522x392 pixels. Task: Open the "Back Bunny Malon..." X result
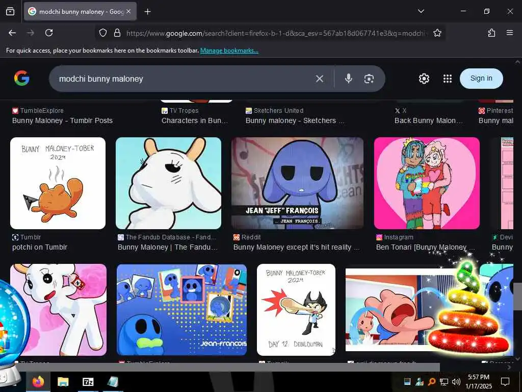pos(428,120)
